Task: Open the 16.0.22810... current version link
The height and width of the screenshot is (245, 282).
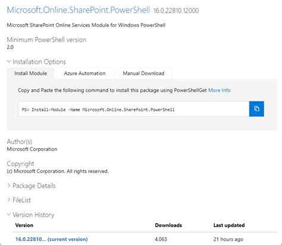Action: tap(52, 239)
